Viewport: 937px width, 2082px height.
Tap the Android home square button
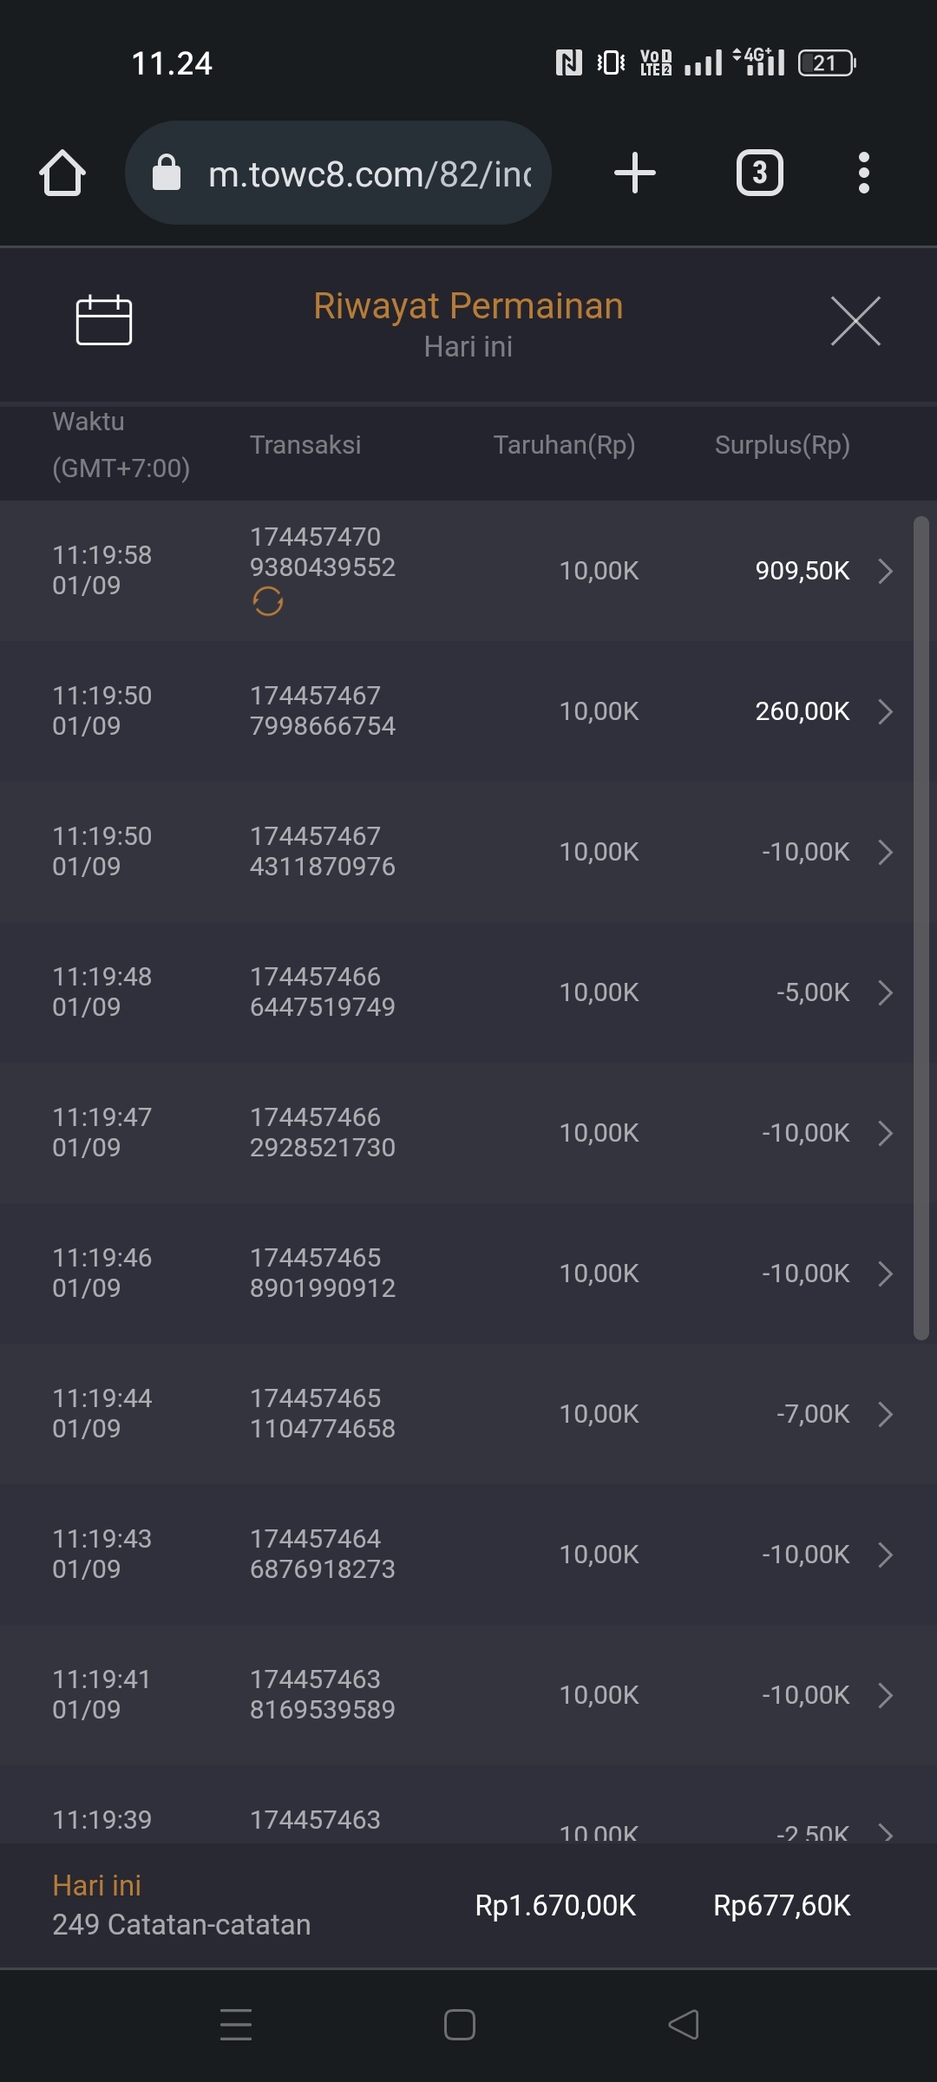click(460, 2025)
